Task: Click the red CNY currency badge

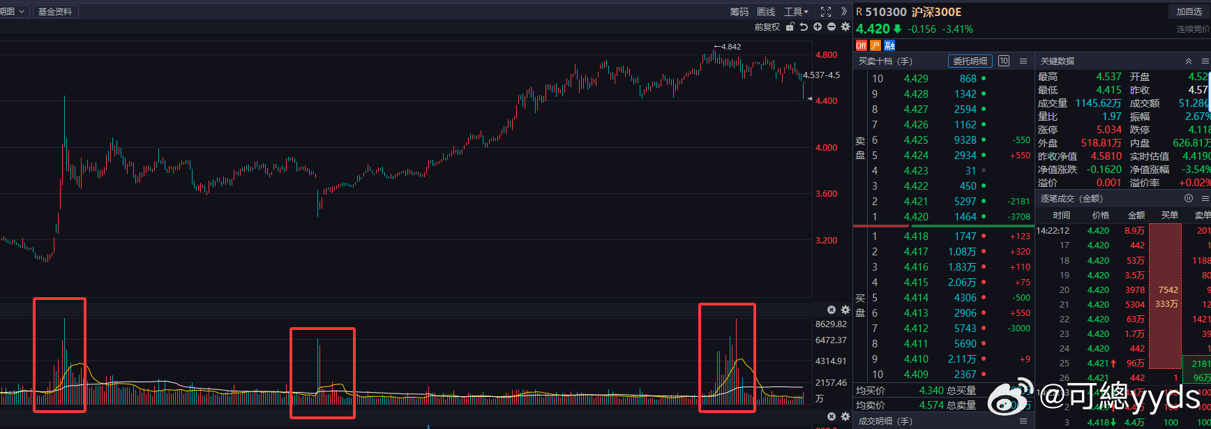Action: click(862, 45)
